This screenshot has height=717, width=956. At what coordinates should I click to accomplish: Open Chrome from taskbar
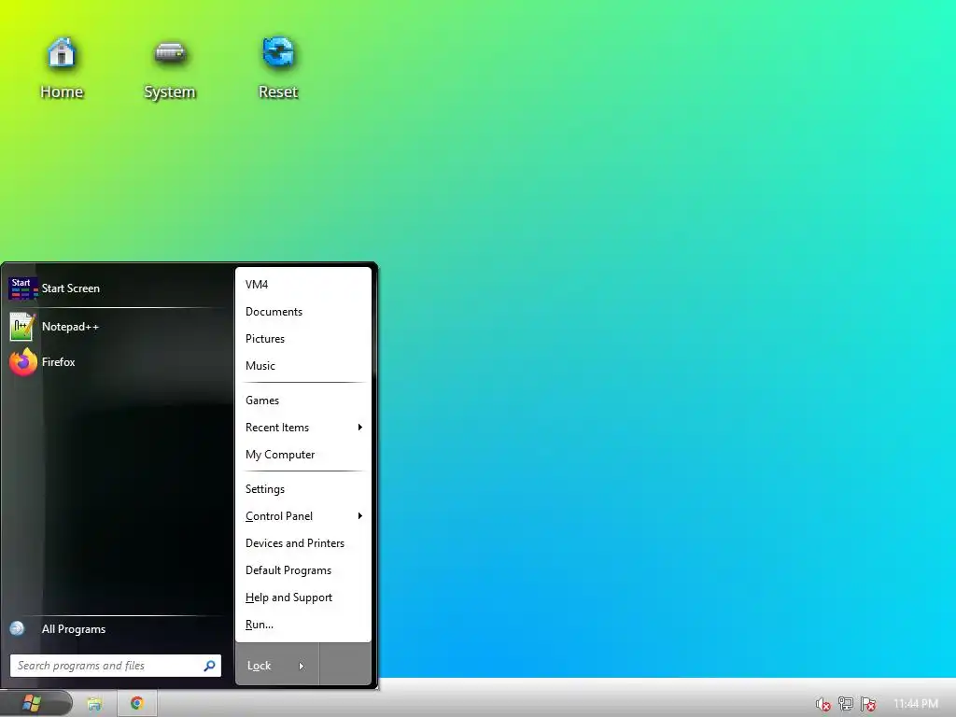(137, 704)
